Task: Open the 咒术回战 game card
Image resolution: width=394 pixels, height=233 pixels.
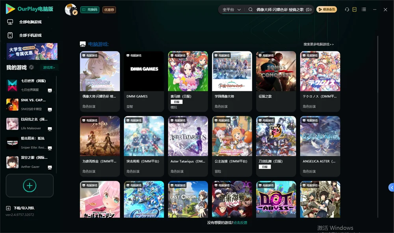Action: coord(232,200)
